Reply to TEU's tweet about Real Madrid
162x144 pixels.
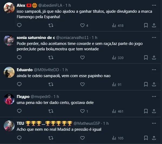tap(19, 138)
